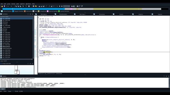Click the Hex View-1 tab icon
The height and width of the screenshot is (95, 170).
point(75,14)
